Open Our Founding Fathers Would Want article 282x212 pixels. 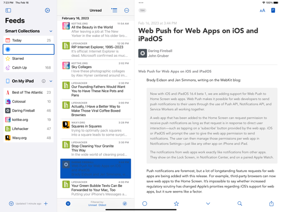coord(96,89)
